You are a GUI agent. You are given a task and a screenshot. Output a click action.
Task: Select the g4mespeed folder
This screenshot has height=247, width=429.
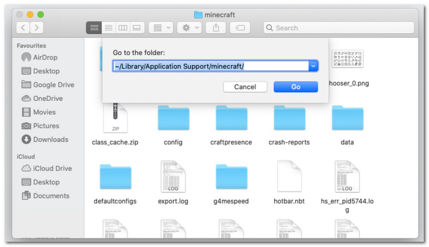pos(232,177)
